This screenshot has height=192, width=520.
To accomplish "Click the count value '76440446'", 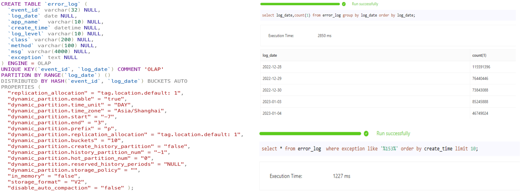I will coord(480,78).
